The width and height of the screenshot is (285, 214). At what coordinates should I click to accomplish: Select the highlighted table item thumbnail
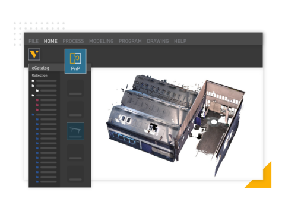tap(75, 131)
